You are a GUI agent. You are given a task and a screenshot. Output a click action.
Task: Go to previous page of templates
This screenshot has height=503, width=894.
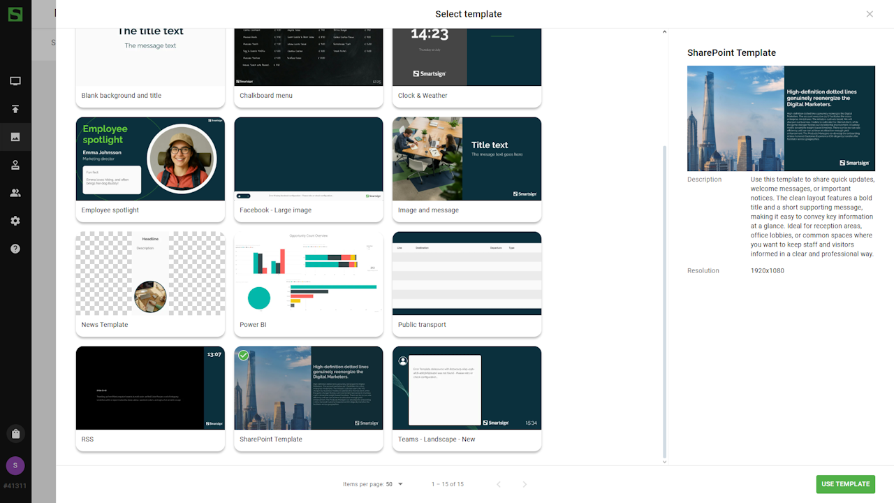pyautogui.click(x=499, y=484)
